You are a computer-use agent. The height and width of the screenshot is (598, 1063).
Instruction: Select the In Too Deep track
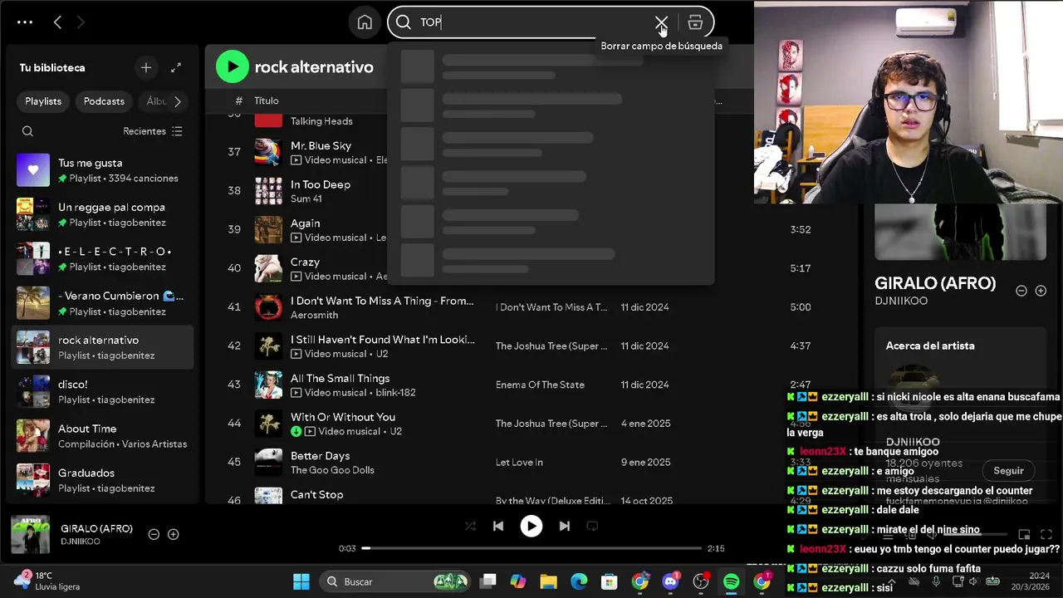coord(321,184)
